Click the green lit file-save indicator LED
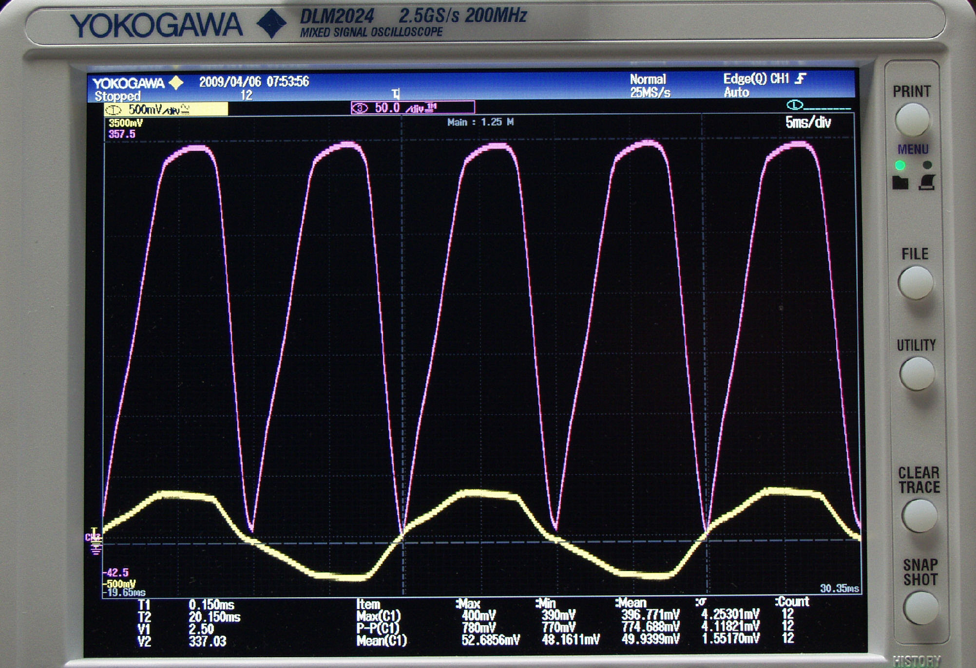Image resolution: width=976 pixels, height=668 pixels. [x=900, y=166]
